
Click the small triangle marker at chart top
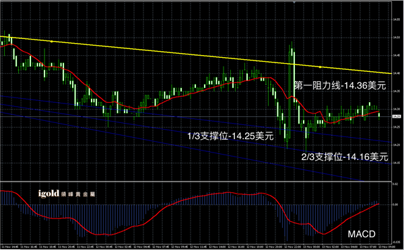pos(294,2)
